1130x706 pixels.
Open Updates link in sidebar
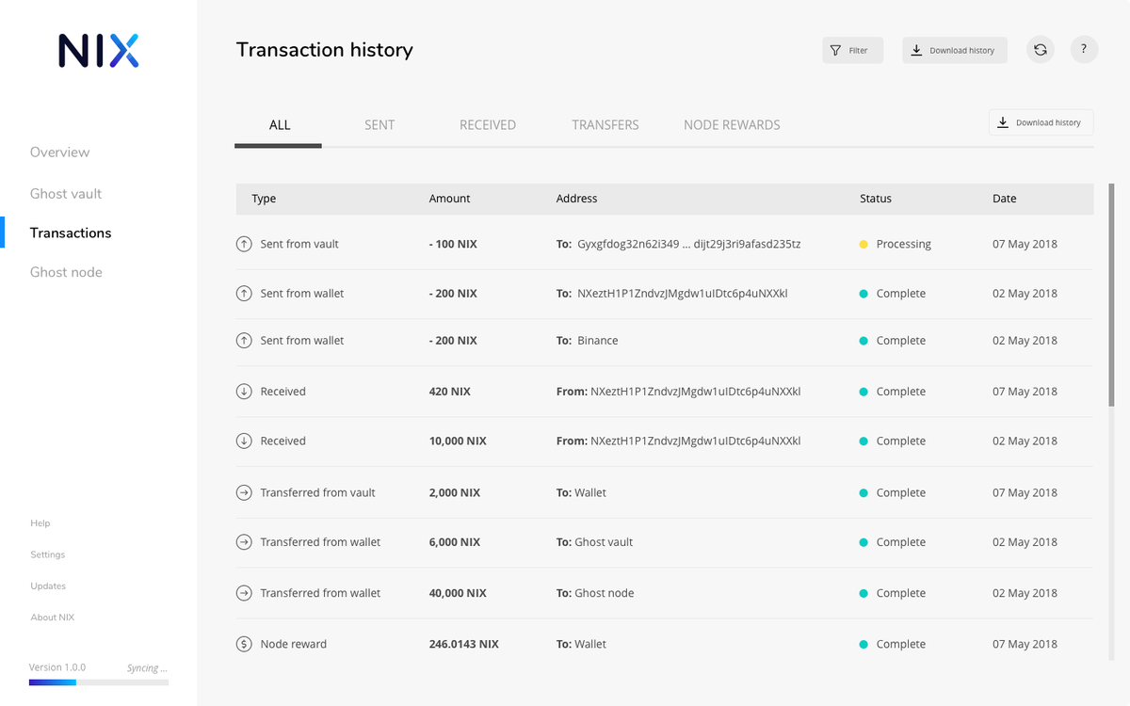[x=48, y=586]
